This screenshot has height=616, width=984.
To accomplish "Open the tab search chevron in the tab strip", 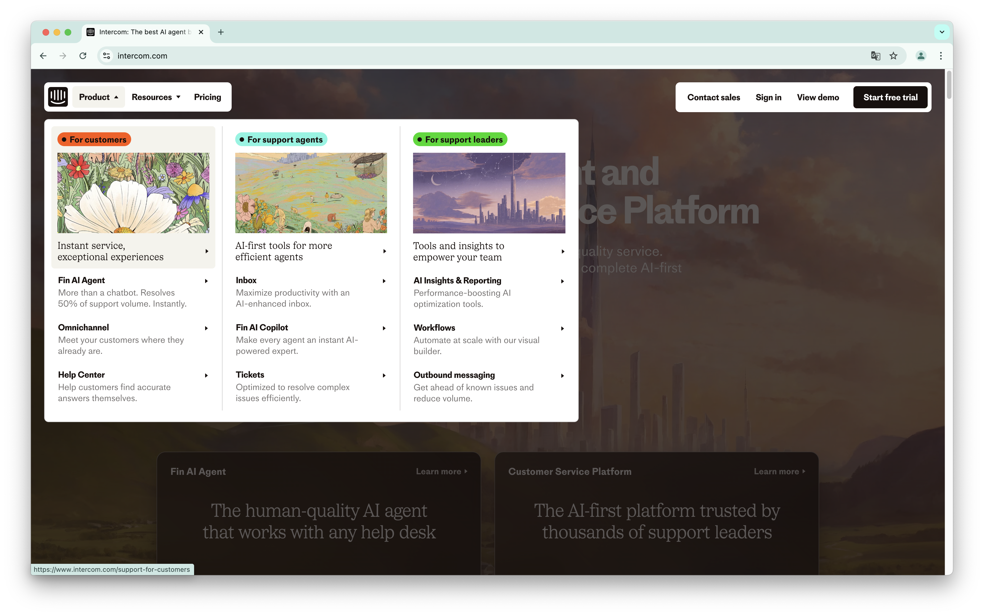I will click(x=942, y=32).
